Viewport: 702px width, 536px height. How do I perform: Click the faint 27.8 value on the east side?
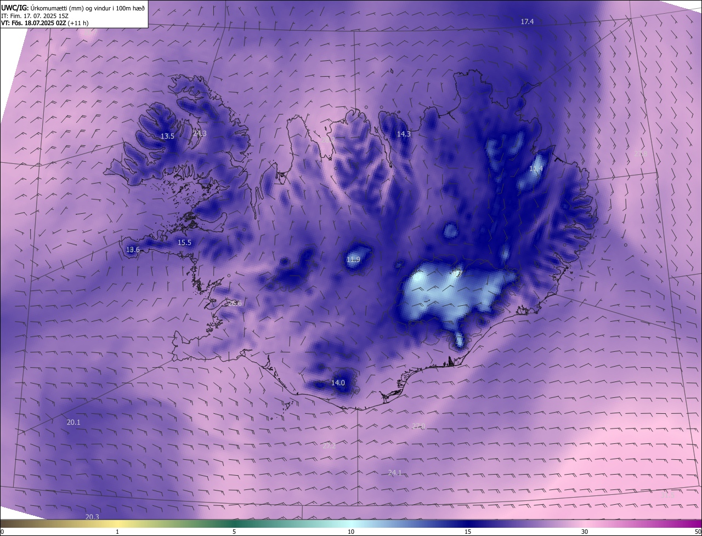[641, 154]
